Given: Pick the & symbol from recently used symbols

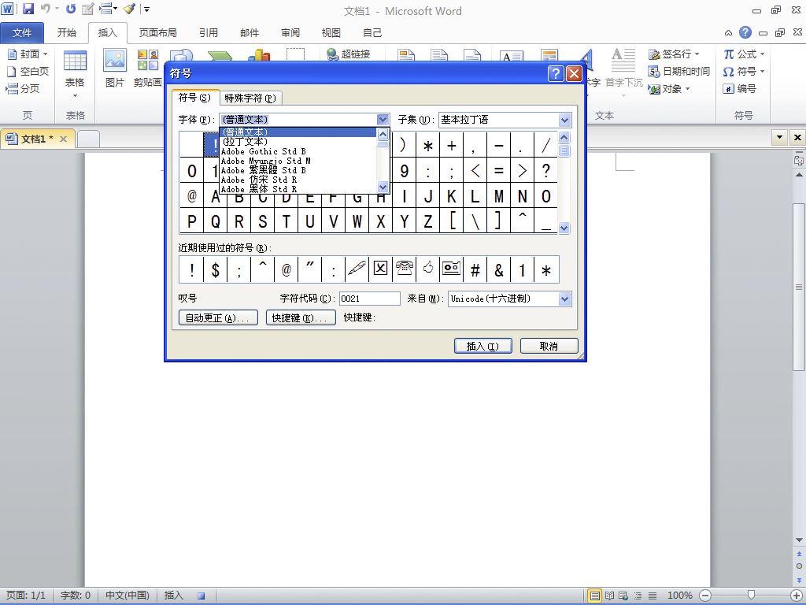Looking at the screenshot, I should (498, 269).
